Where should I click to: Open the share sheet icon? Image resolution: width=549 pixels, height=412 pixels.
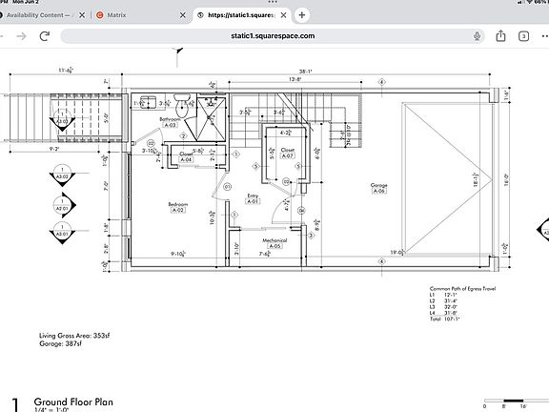(500, 35)
